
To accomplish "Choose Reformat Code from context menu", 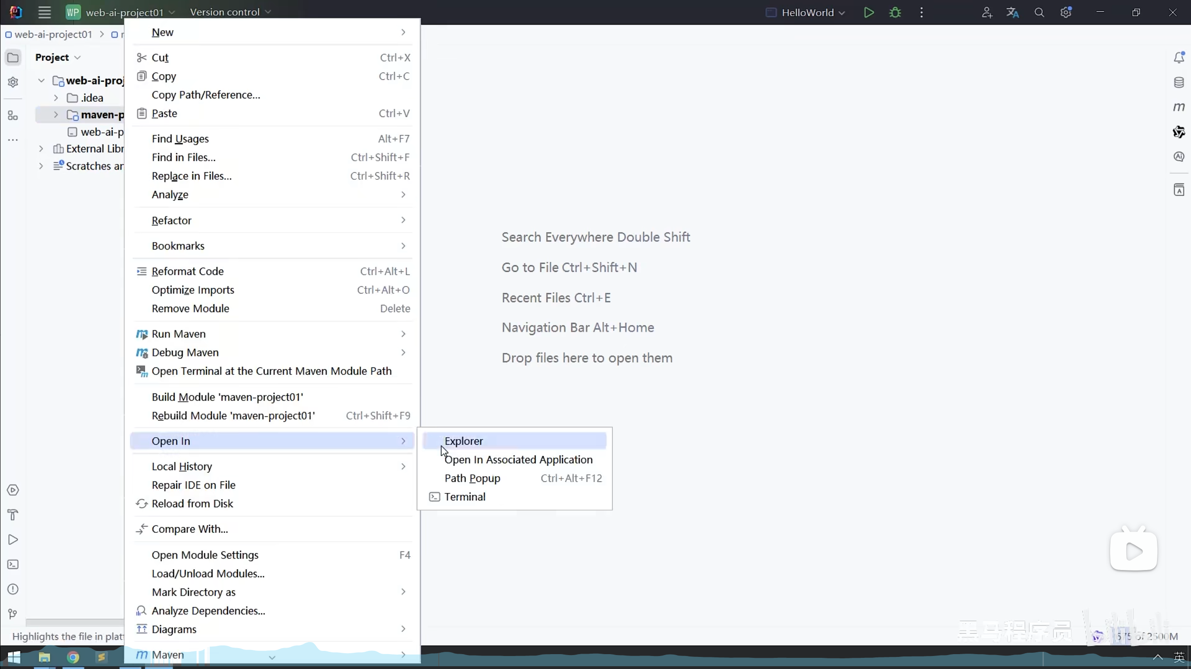I will pos(187,271).
